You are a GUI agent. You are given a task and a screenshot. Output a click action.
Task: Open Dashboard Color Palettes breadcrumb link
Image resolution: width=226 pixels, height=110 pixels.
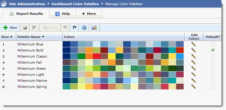click(x=75, y=4)
